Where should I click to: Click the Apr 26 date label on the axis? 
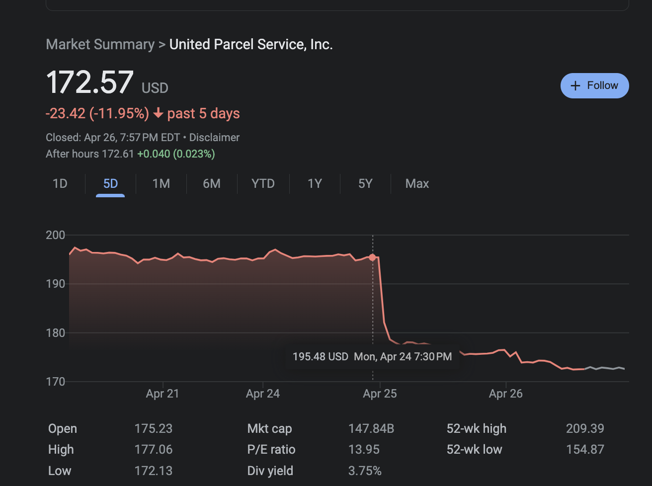505,393
